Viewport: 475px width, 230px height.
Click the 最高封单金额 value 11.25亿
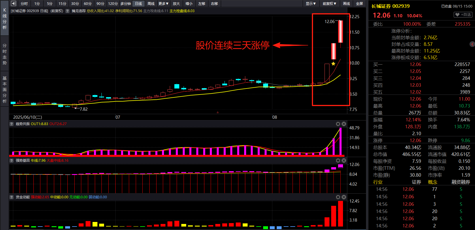coord(432,51)
